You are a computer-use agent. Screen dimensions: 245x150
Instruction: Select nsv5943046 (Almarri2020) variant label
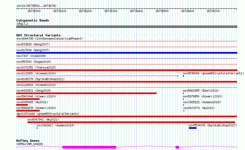tap(36, 96)
